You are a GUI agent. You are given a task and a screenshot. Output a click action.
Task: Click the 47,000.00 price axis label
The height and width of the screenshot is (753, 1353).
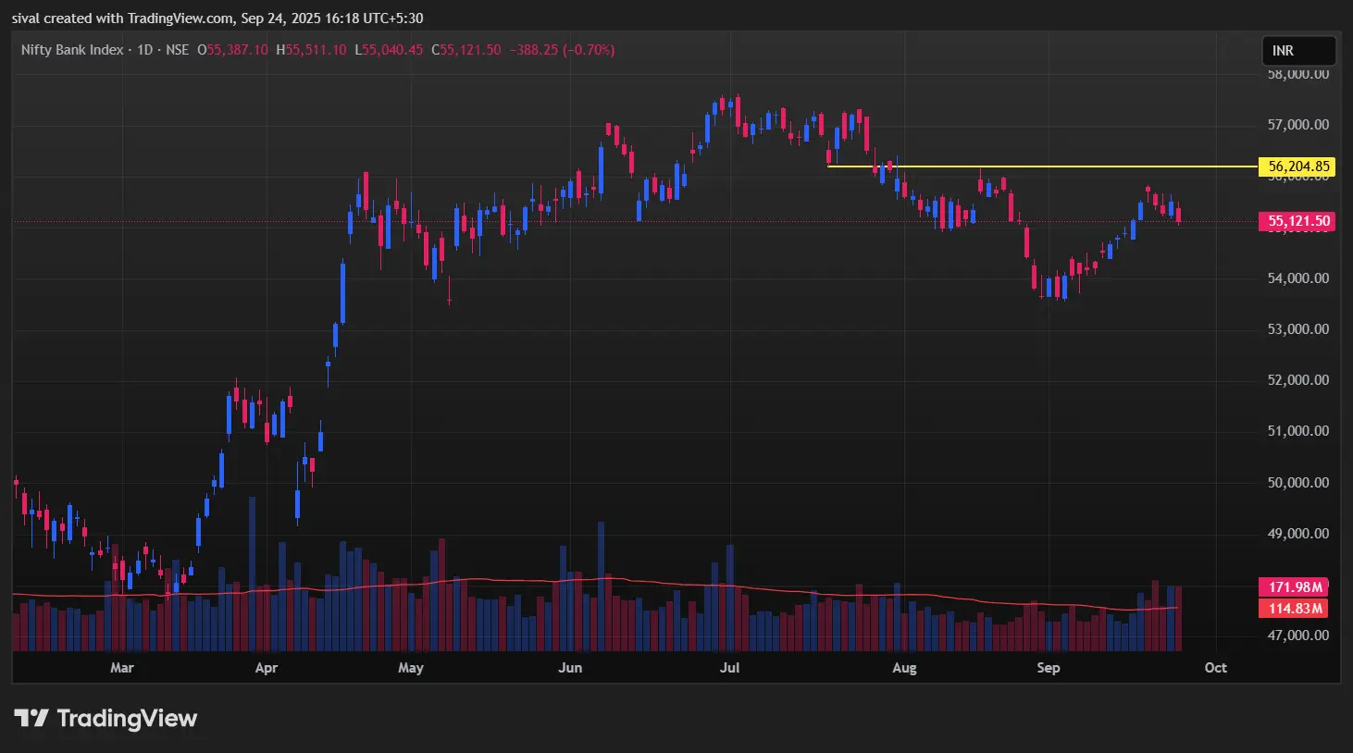1298,636
